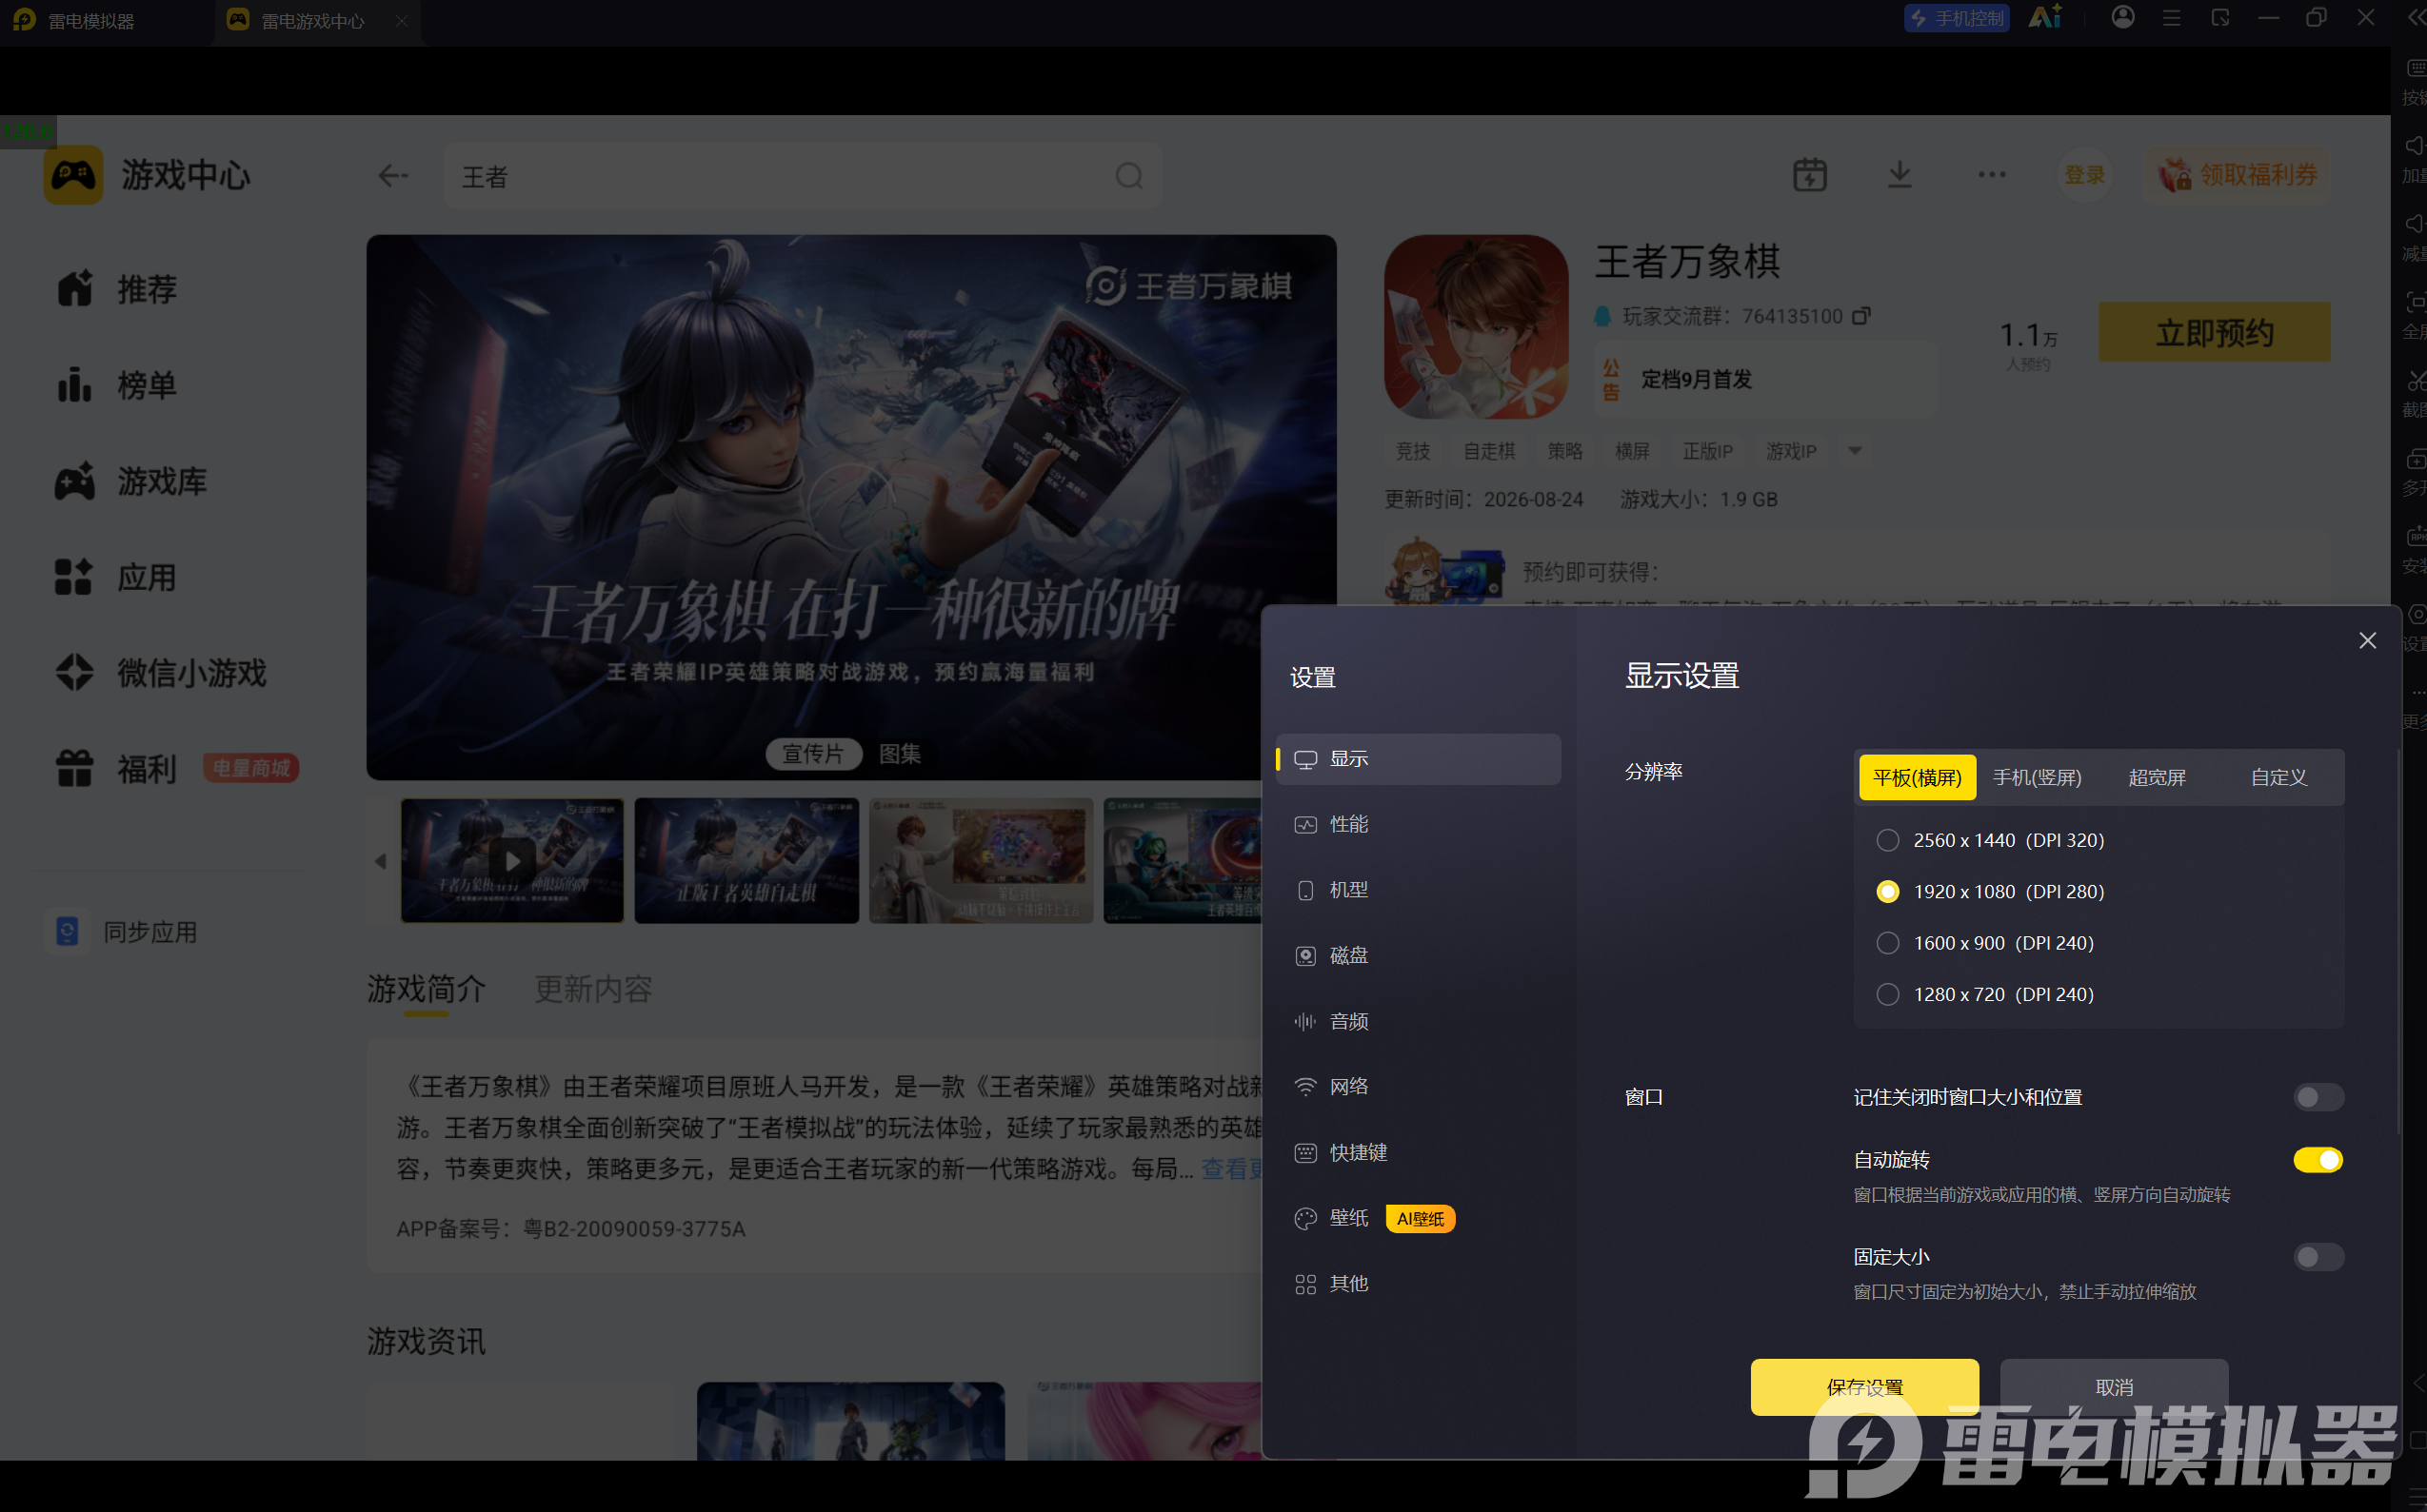Viewport: 2427px width, 1512px height.
Task: Switch to the 图集 media tab
Action: 900,754
